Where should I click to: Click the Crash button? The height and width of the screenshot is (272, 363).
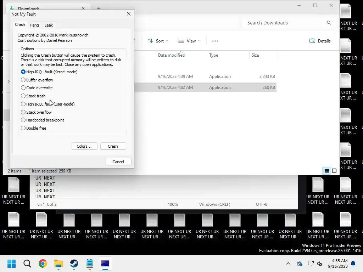coord(113,146)
